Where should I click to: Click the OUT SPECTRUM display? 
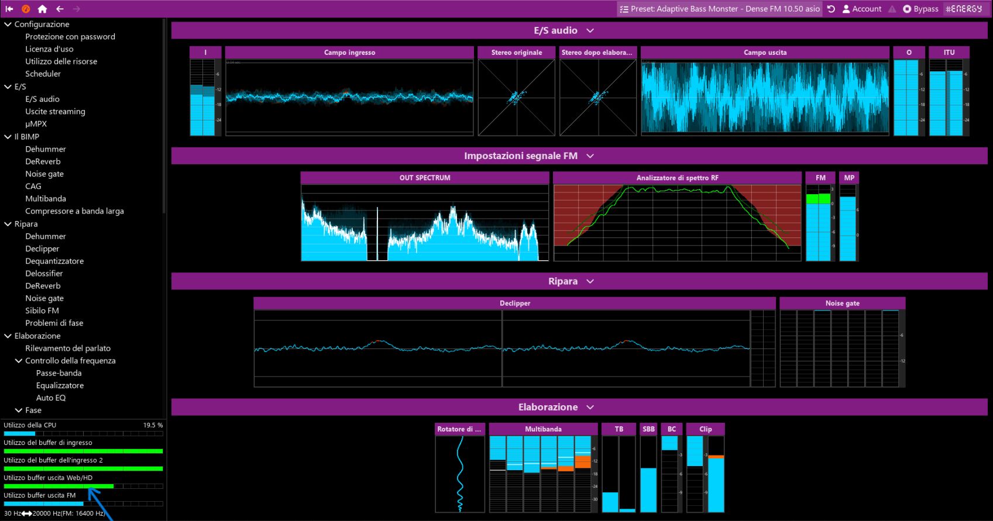click(425, 222)
